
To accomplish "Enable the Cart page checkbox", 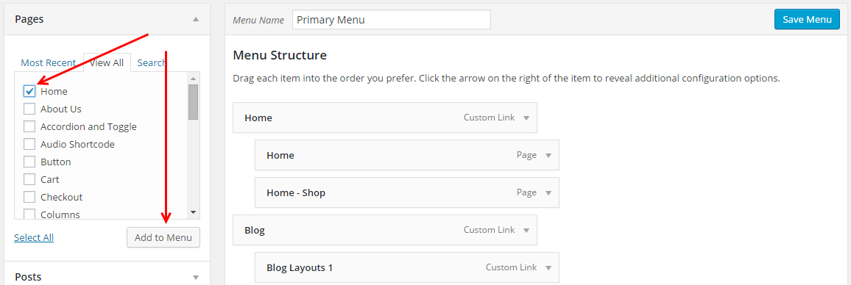I will tap(29, 179).
